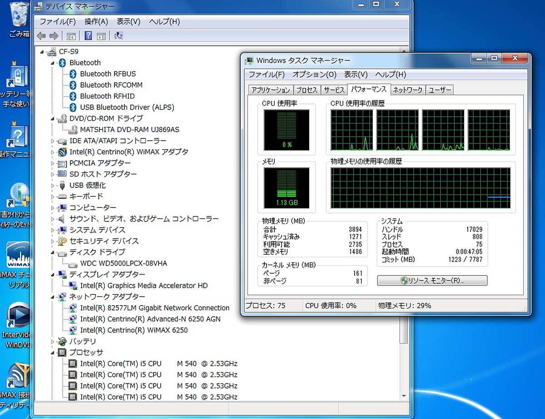Collapse the ディスプレイ アダプター category
Image resolution: width=545 pixels, height=419 pixels.
52,275
